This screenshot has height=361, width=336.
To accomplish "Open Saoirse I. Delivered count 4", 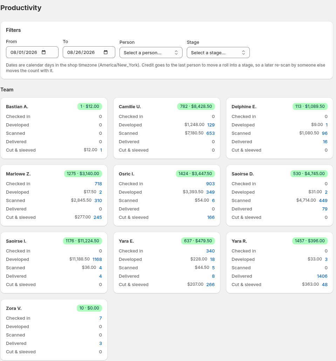I will [101, 276].
